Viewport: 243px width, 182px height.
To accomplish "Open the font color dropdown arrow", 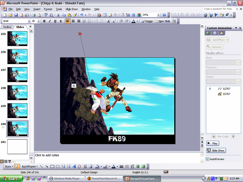I will coord(137,21).
